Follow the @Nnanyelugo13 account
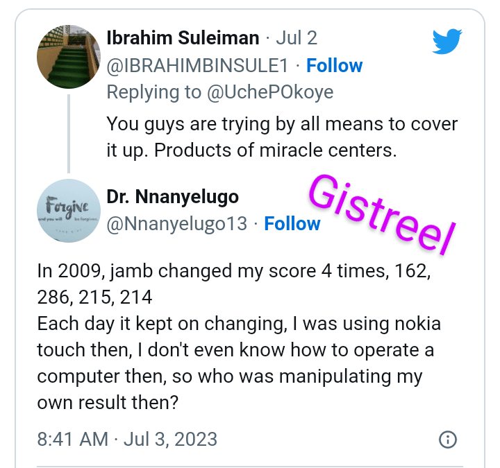 292,224
